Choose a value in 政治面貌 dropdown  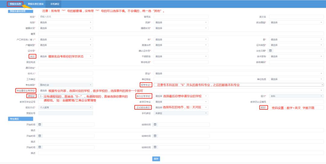296,22
